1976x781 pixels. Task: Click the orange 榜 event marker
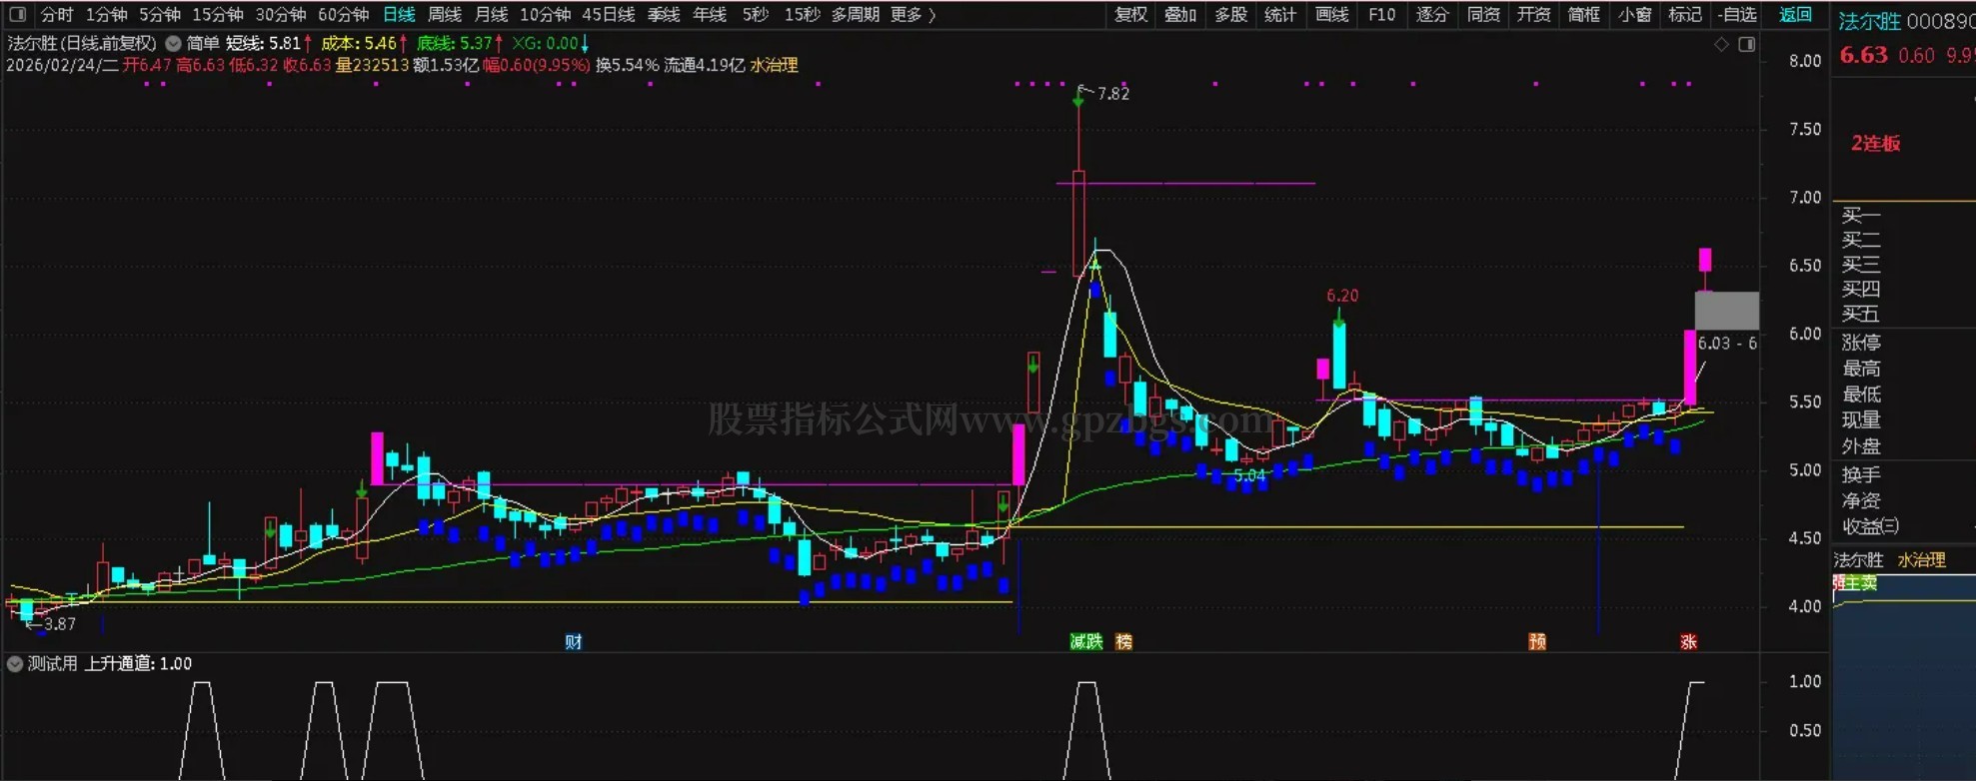(1123, 641)
